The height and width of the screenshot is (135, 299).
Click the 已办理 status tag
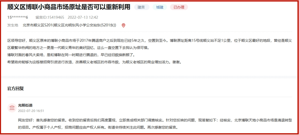(x=179, y=7)
